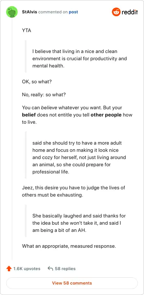
Task: Click the "1.6K upvotes" count
Action: coord(27,268)
